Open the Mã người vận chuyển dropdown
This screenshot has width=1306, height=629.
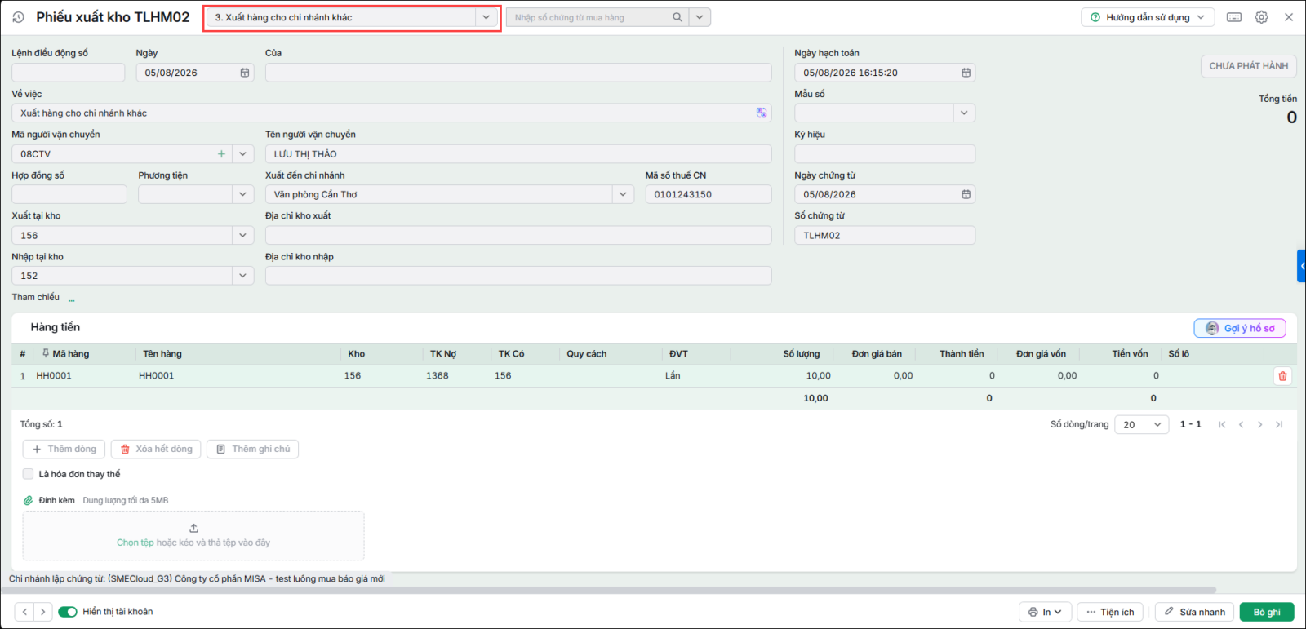point(243,153)
